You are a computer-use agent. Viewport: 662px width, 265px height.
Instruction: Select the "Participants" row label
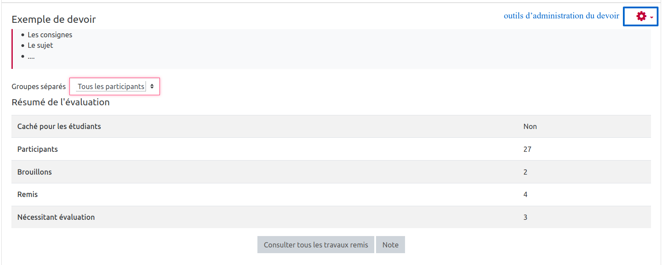[x=38, y=149]
